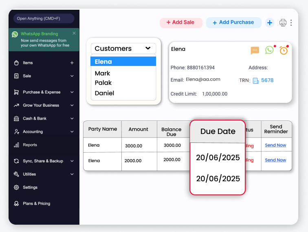This screenshot has height=232, width=308.
Task: Click the blue plus circle button
Action: pos(270,23)
